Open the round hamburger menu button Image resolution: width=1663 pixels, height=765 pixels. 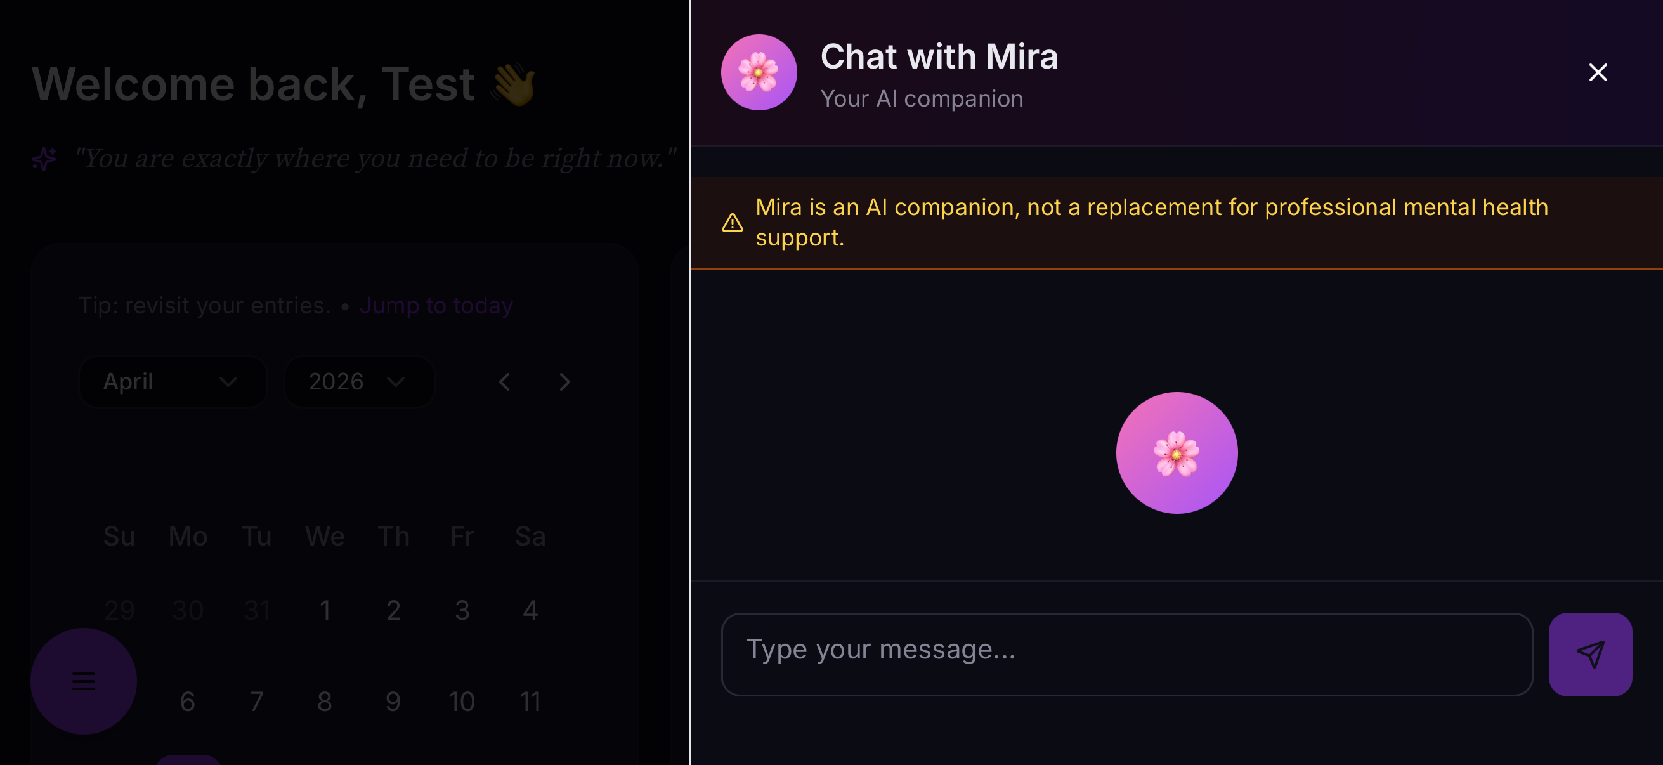point(83,681)
